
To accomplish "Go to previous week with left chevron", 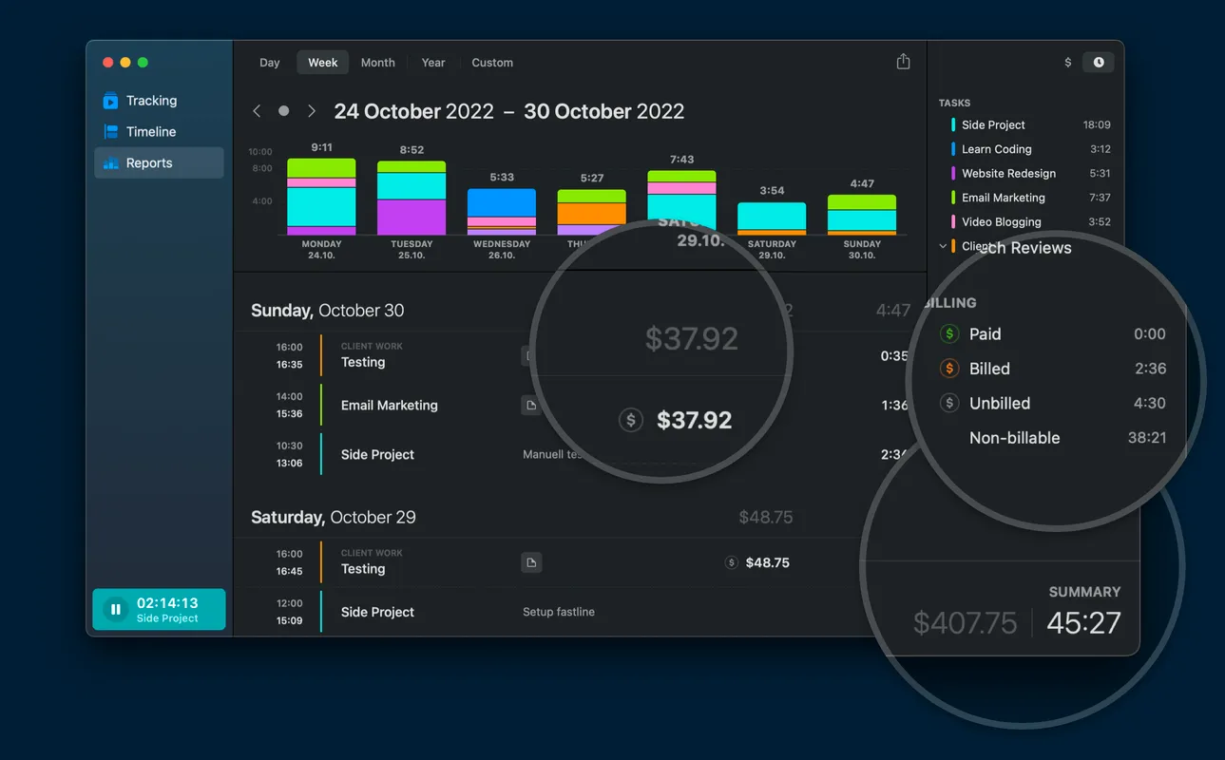I will pos(257,111).
